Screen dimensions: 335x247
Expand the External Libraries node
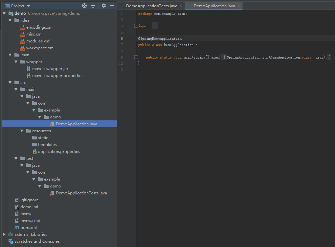pyautogui.click(x=4, y=235)
